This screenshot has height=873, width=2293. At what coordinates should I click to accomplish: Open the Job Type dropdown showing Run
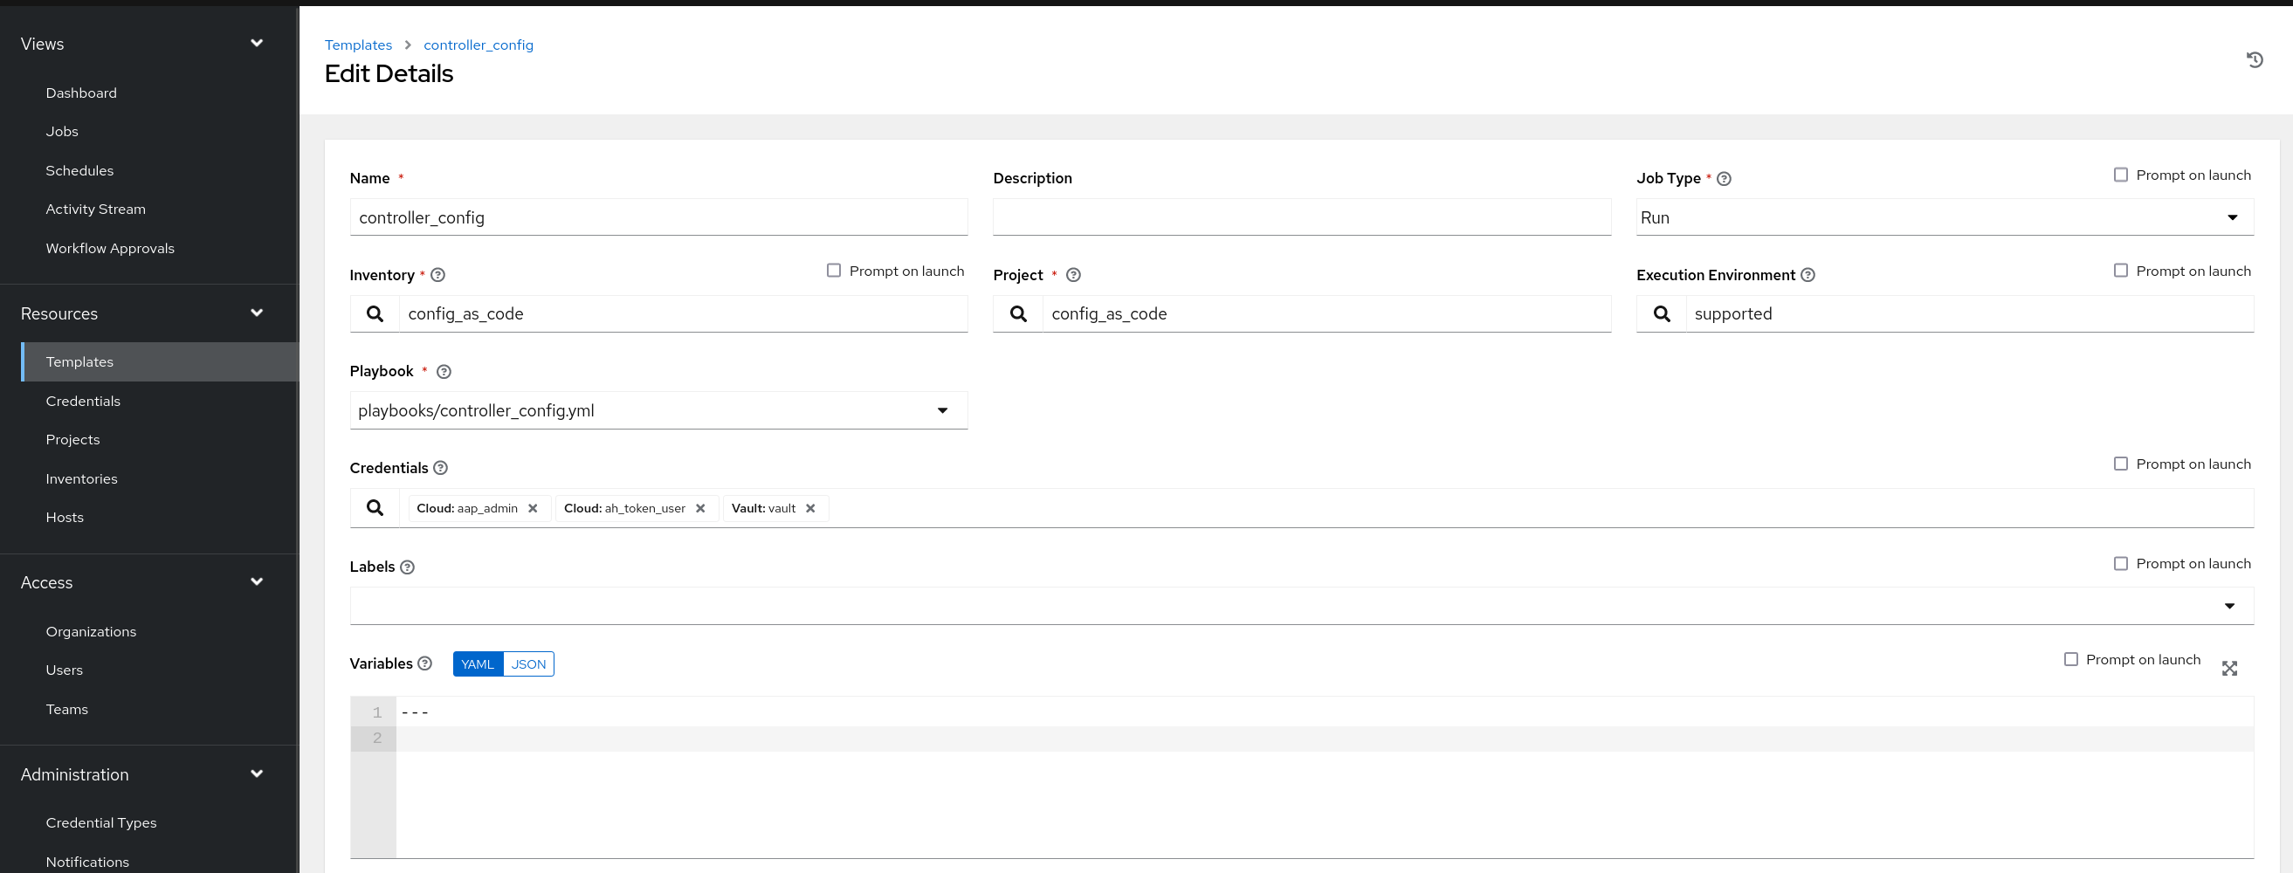click(1944, 218)
